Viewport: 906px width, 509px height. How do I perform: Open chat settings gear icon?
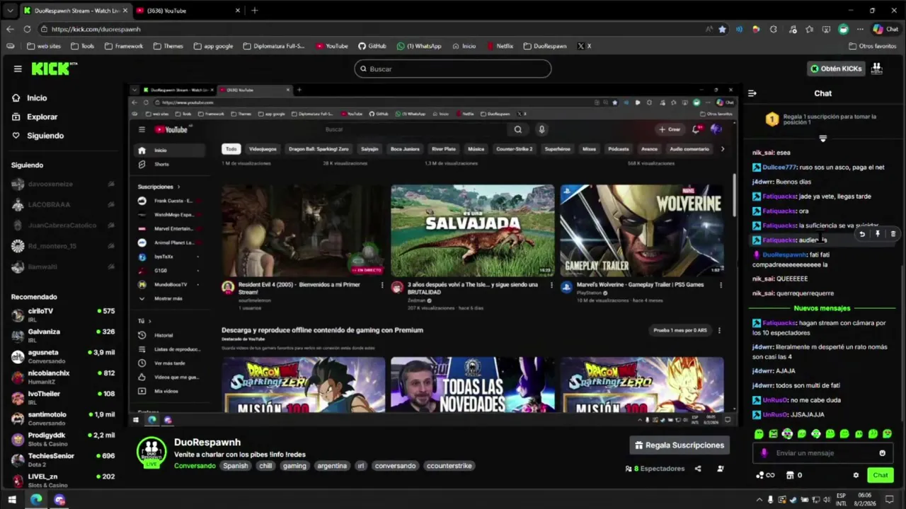click(x=856, y=475)
